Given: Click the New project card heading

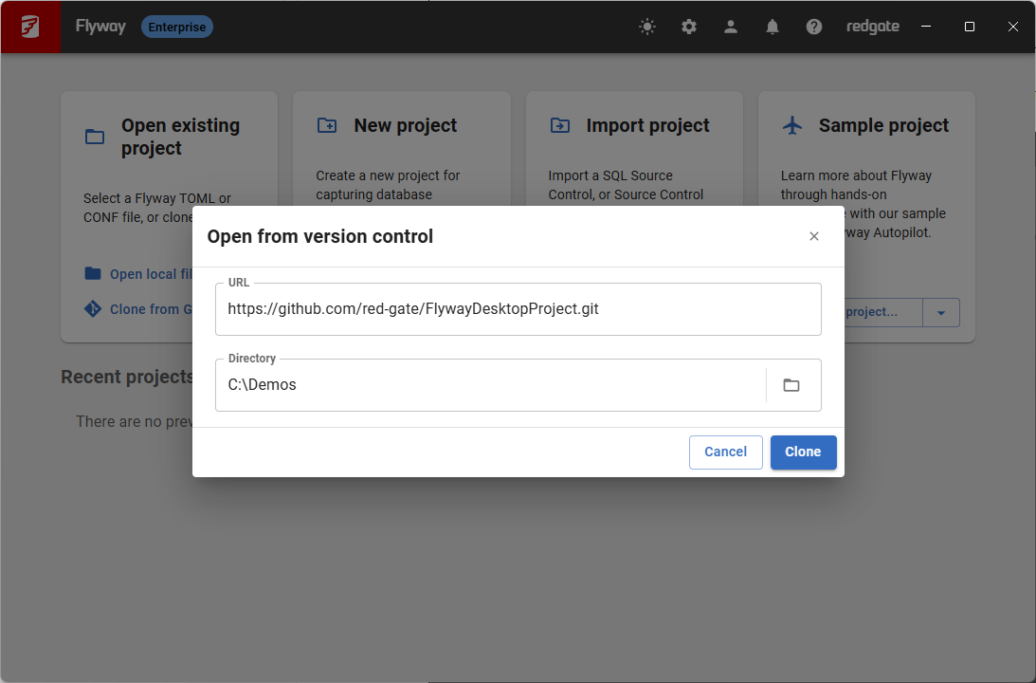Looking at the screenshot, I should tap(405, 125).
